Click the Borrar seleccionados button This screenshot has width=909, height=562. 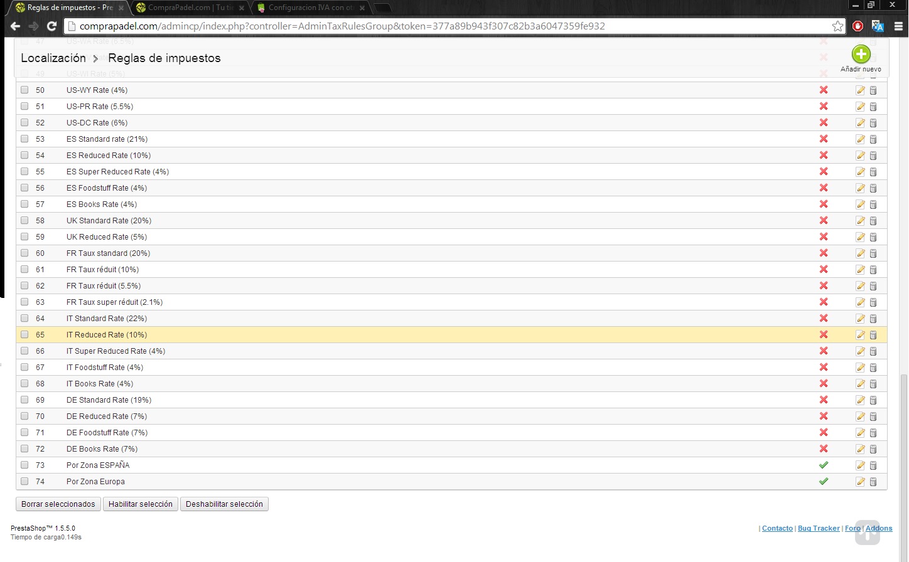58,504
